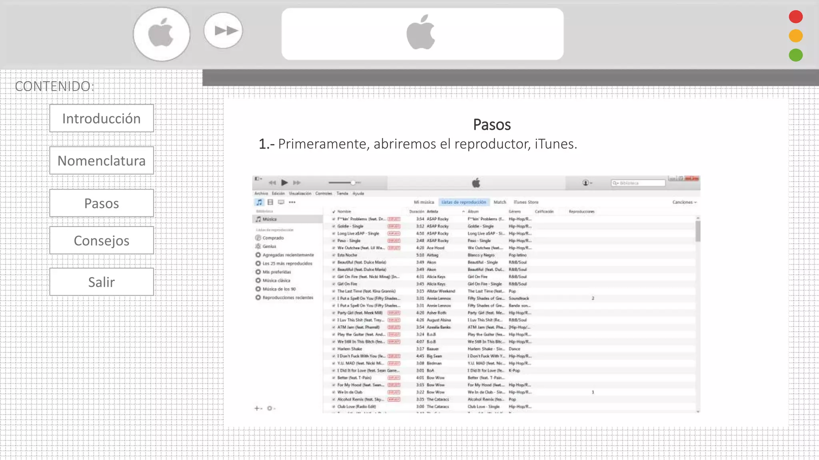Uncheck Long Live a$AP - Single checkbox

click(x=334, y=233)
